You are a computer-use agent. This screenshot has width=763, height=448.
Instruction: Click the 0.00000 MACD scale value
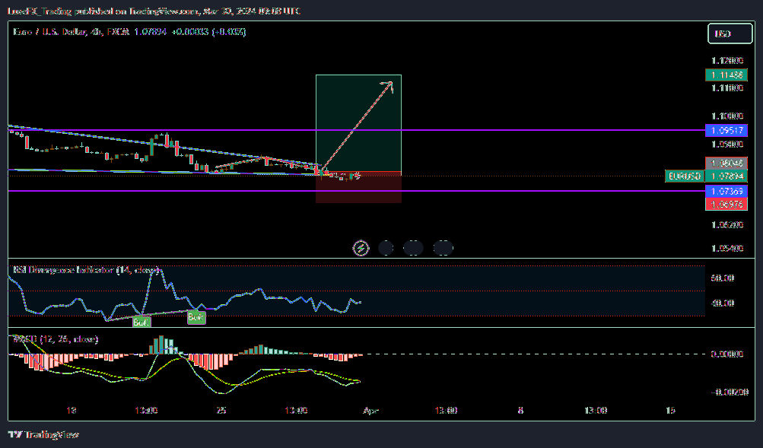tap(727, 354)
